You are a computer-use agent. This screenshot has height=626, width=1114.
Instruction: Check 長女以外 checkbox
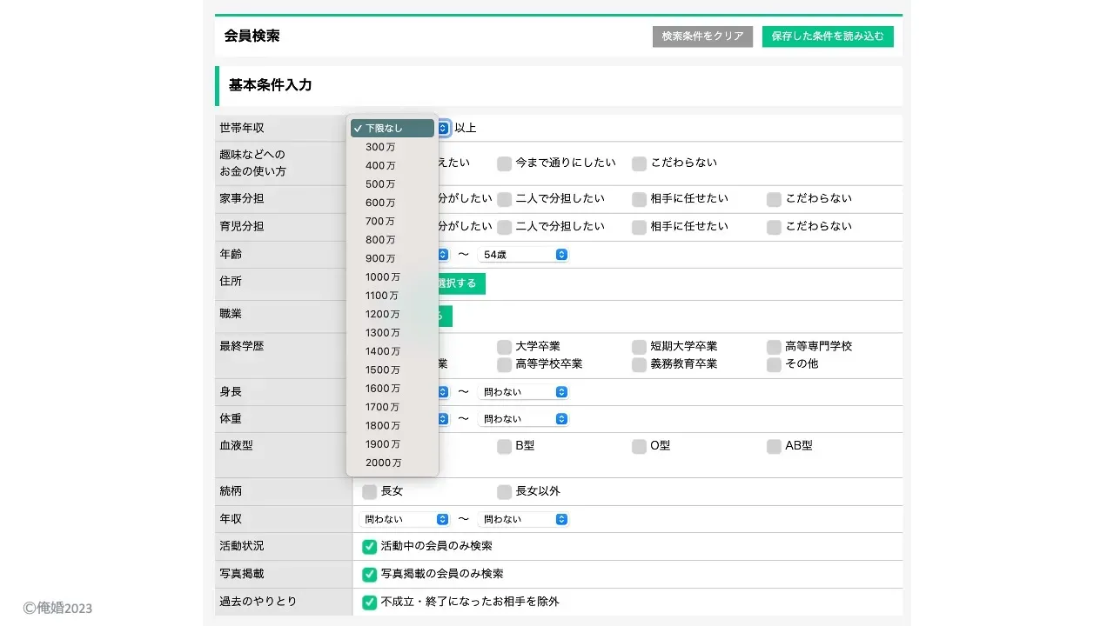[505, 492]
